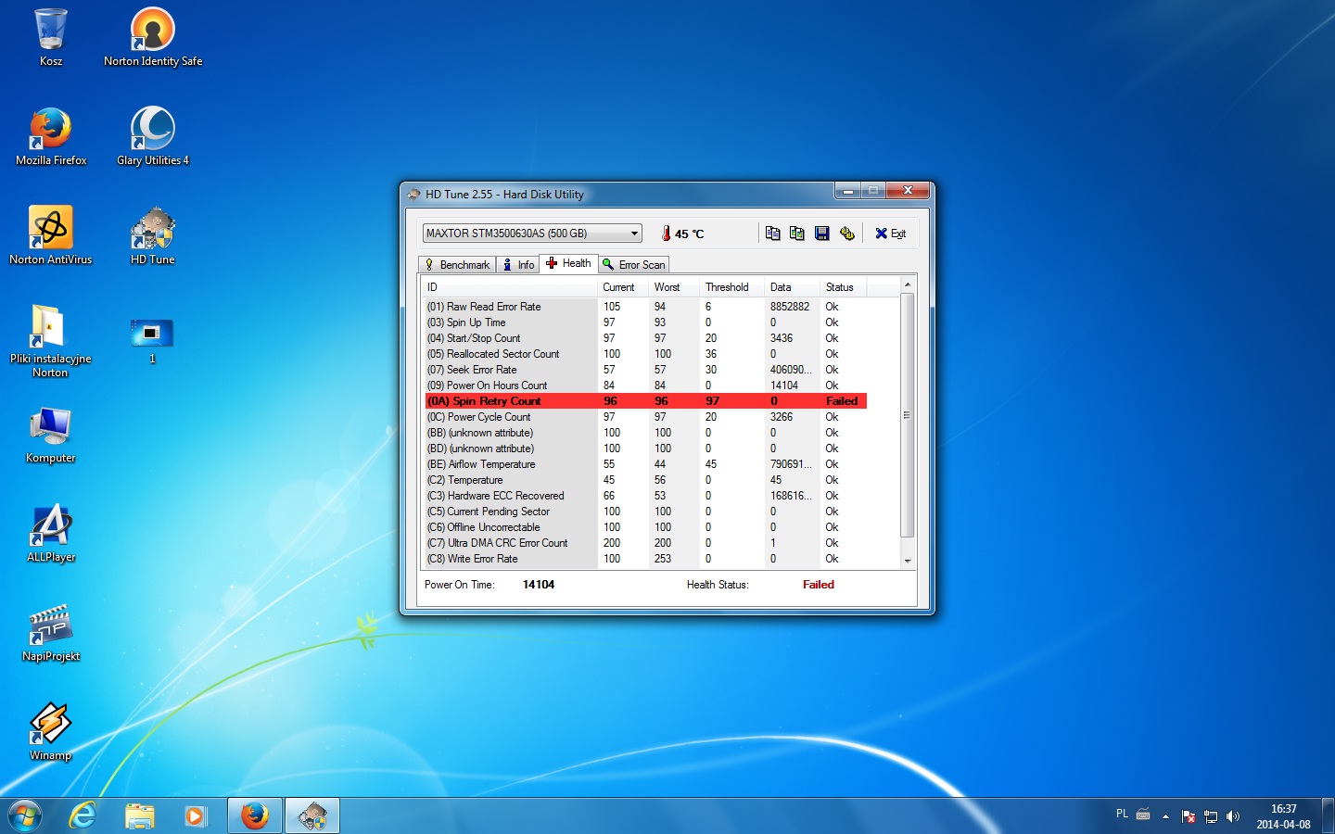Select (01) Raw Read Error Rate row
1335x834 pixels.
pyautogui.click(x=645, y=307)
